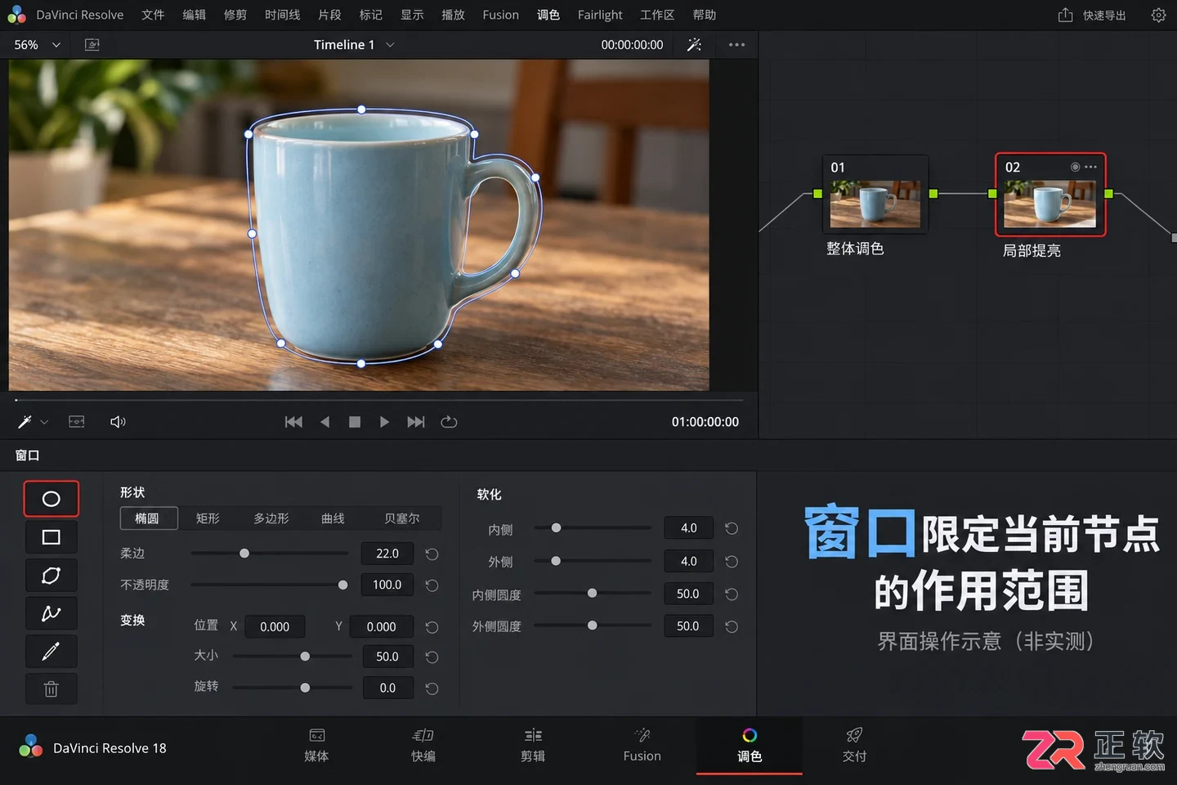Select the ellipse window tool

pyautogui.click(x=51, y=499)
